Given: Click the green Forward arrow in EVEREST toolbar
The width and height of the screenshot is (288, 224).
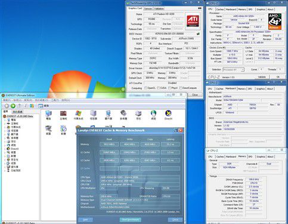Looking at the screenshot, I should pyautogui.click(x=13, y=106).
